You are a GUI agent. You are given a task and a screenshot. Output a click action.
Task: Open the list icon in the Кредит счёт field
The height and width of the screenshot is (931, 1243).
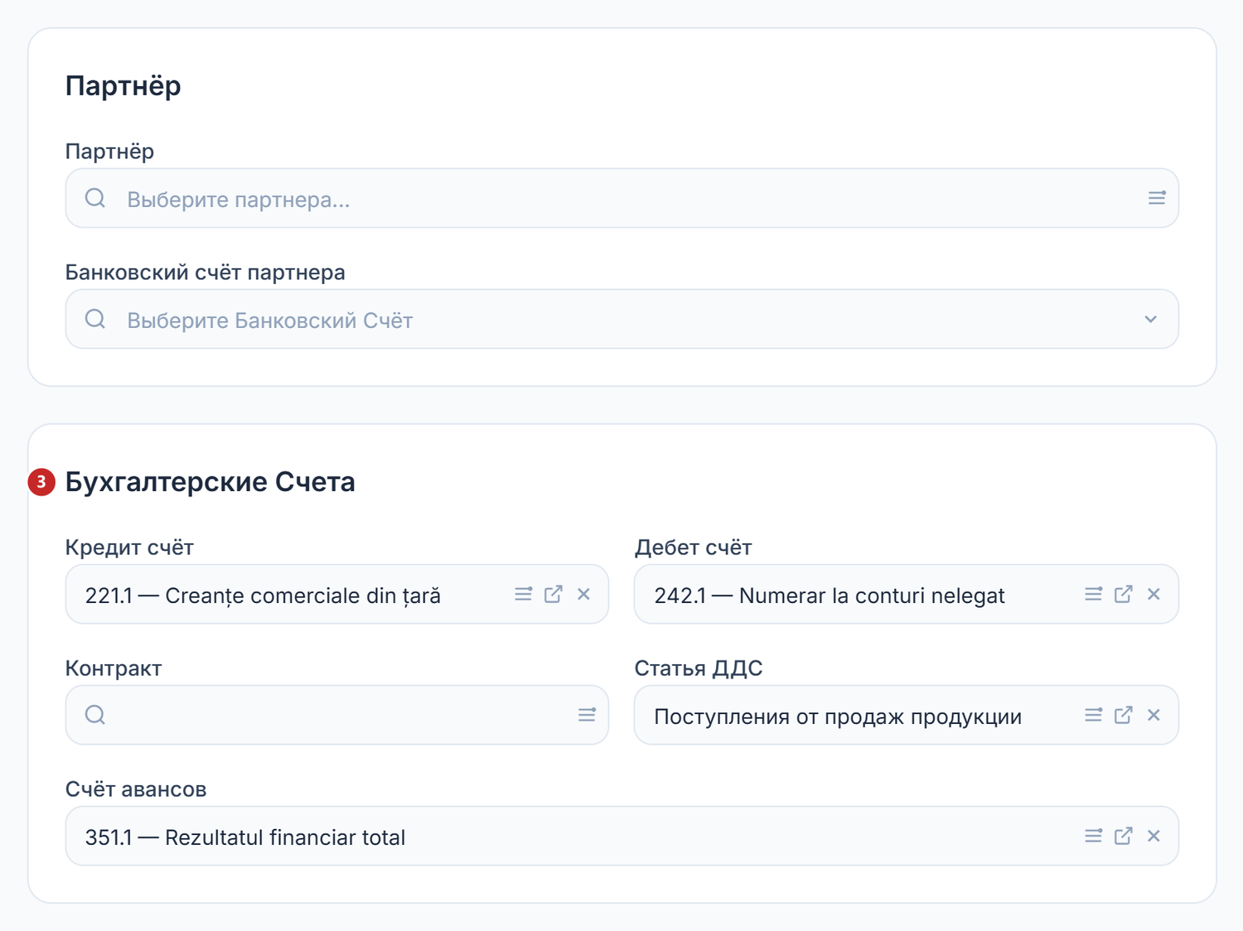click(x=524, y=594)
